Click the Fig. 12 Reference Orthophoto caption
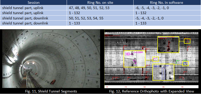Viewport: 201px width, 94px height. click(x=152, y=91)
